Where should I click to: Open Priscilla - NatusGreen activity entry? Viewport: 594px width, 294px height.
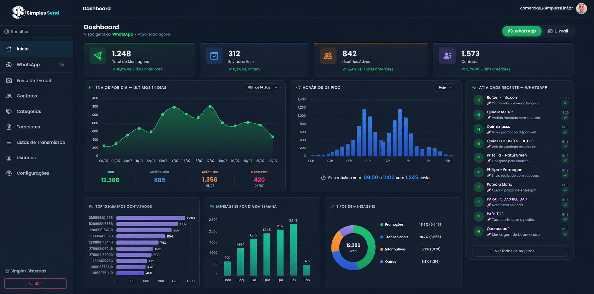pyautogui.click(x=520, y=158)
